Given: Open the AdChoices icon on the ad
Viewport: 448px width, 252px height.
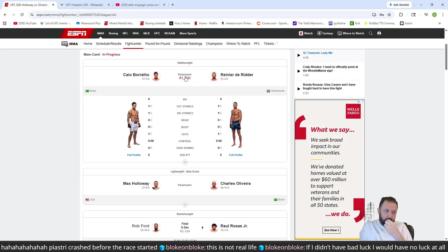Looking at the screenshot, I should (x=359, y=101).
